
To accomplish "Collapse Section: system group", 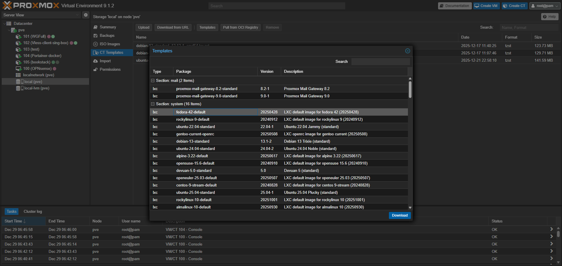I will click(x=153, y=104).
